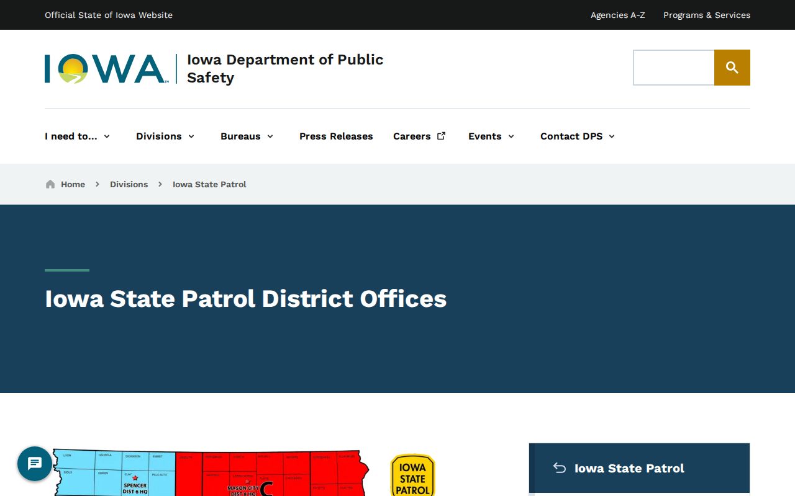This screenshot has width=795, height=496.
Task: Click the district map image
Action: coord(210,472)
